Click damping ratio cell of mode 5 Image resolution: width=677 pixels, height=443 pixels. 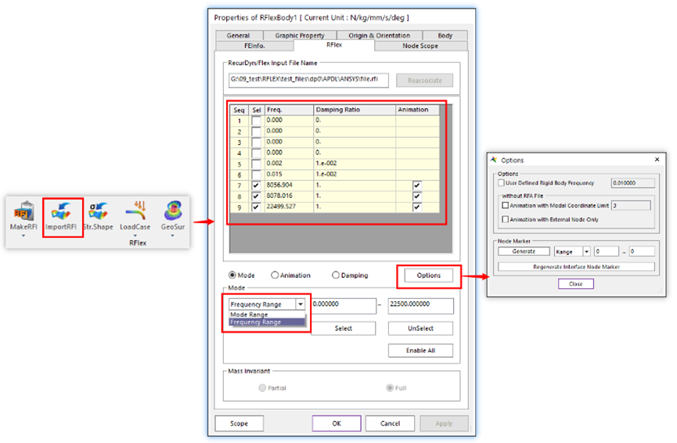coord(355,164)
